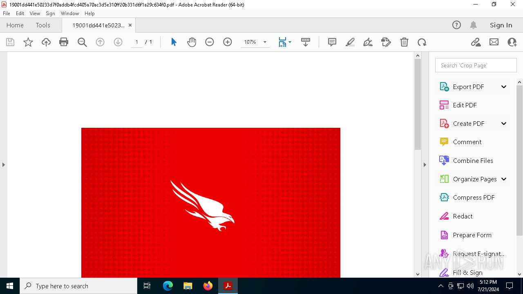This screenshot has height=294, width=523.
Task: Open the notifications bell
Action: coord(473,25)
